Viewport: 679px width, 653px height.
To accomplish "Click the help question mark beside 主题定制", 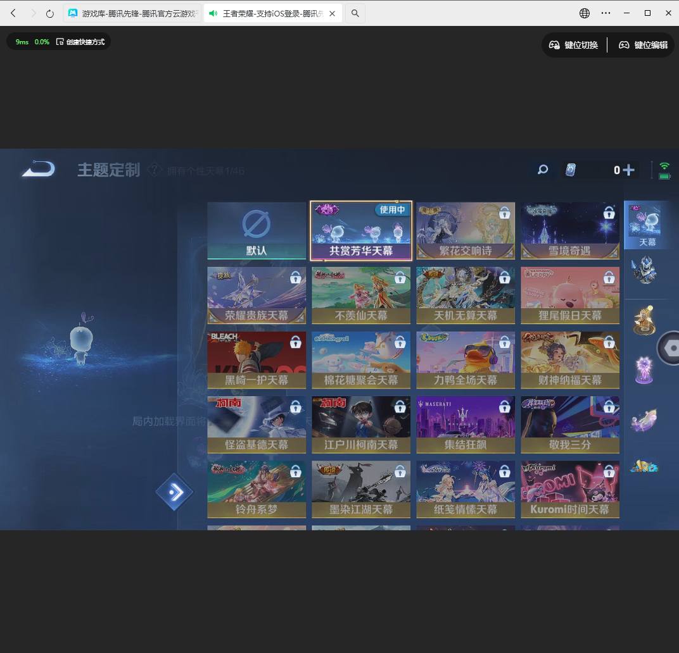I will click(x=155, y=170).
